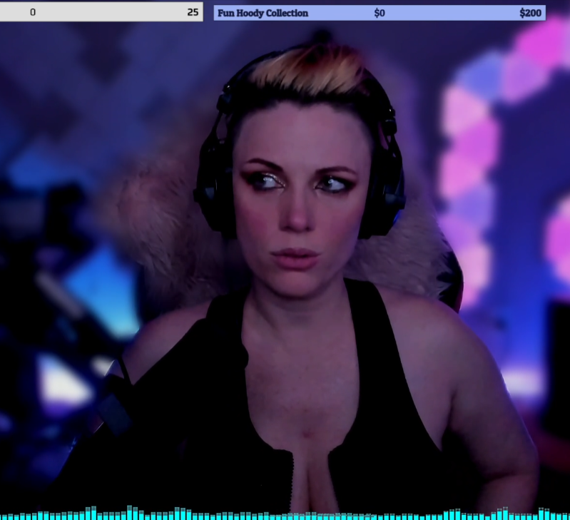Click the "25" goal value
Screen dimensions: 570x520
pos(193,12)
